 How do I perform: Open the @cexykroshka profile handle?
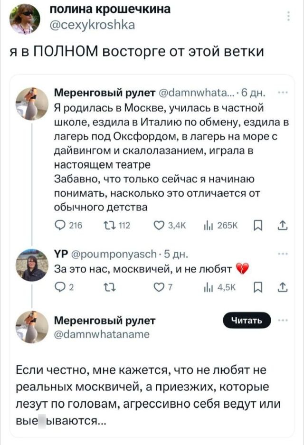point(93,26)
